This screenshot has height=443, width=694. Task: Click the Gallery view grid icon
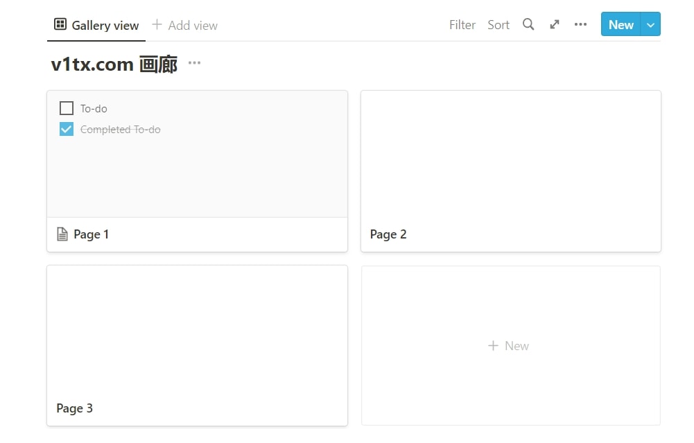click(60, 25)
